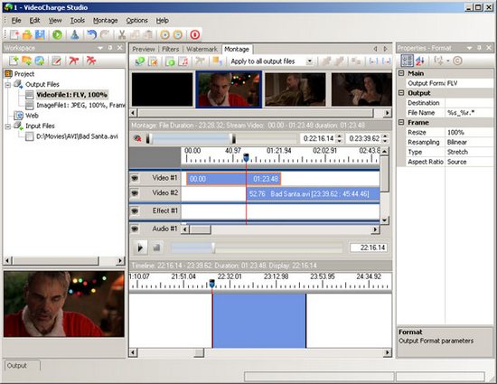Toggle visibility eye for Video #1 track
The width and height of the screenshot is (497, 384).
[135, 178]
